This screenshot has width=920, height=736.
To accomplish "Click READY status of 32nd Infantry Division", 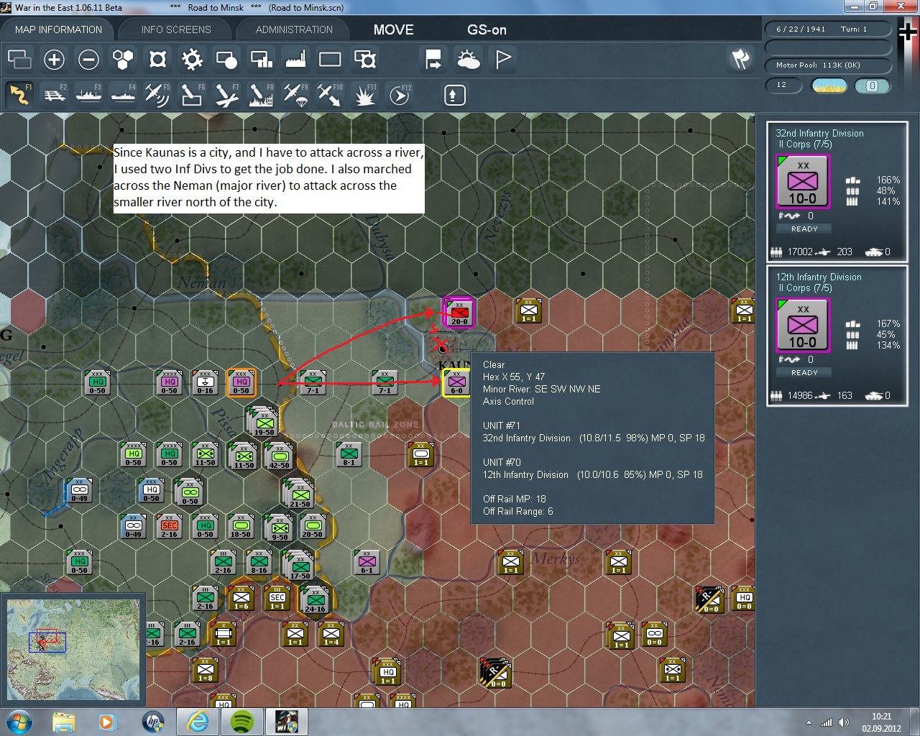I will [804, 229].
